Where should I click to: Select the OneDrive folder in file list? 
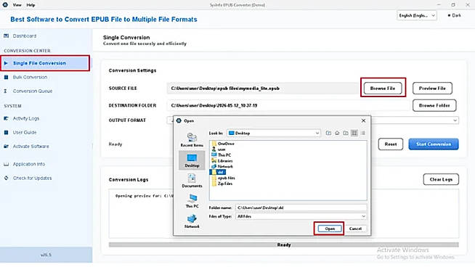click(x=223, y=144)
